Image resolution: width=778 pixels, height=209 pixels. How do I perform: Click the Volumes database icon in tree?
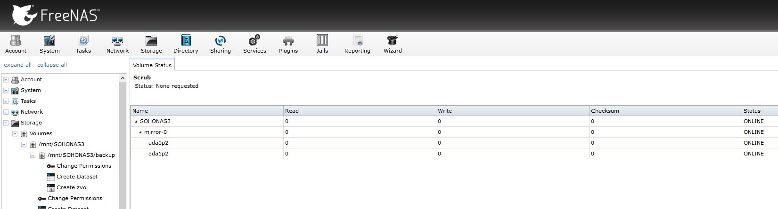click(24, 134)
